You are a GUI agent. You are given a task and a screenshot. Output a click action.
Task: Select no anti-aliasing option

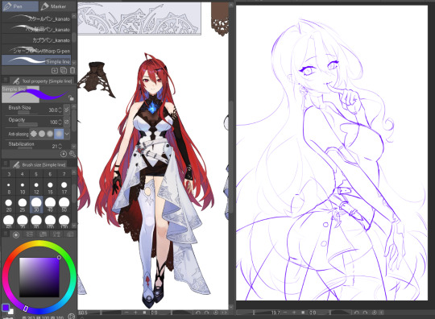[x=34, y=134]
